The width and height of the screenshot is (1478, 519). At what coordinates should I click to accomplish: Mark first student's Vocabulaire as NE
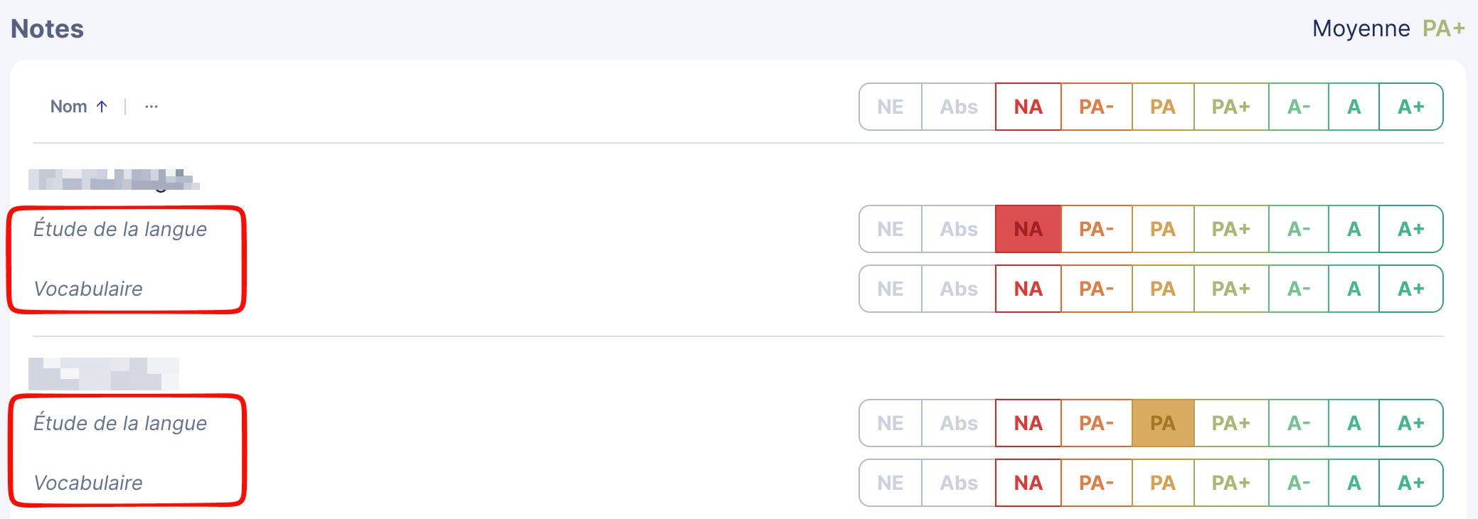(x=890, y=289)
